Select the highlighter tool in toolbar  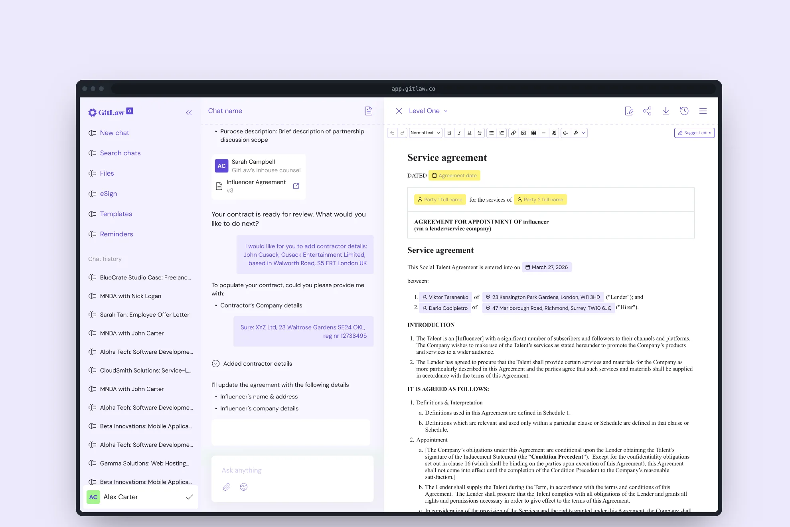pyautogui.click(x=576, y=133)
